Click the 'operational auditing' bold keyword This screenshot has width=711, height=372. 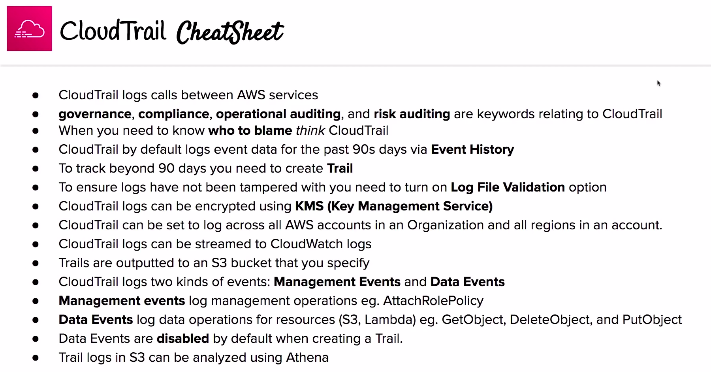[x=278, y=114]
